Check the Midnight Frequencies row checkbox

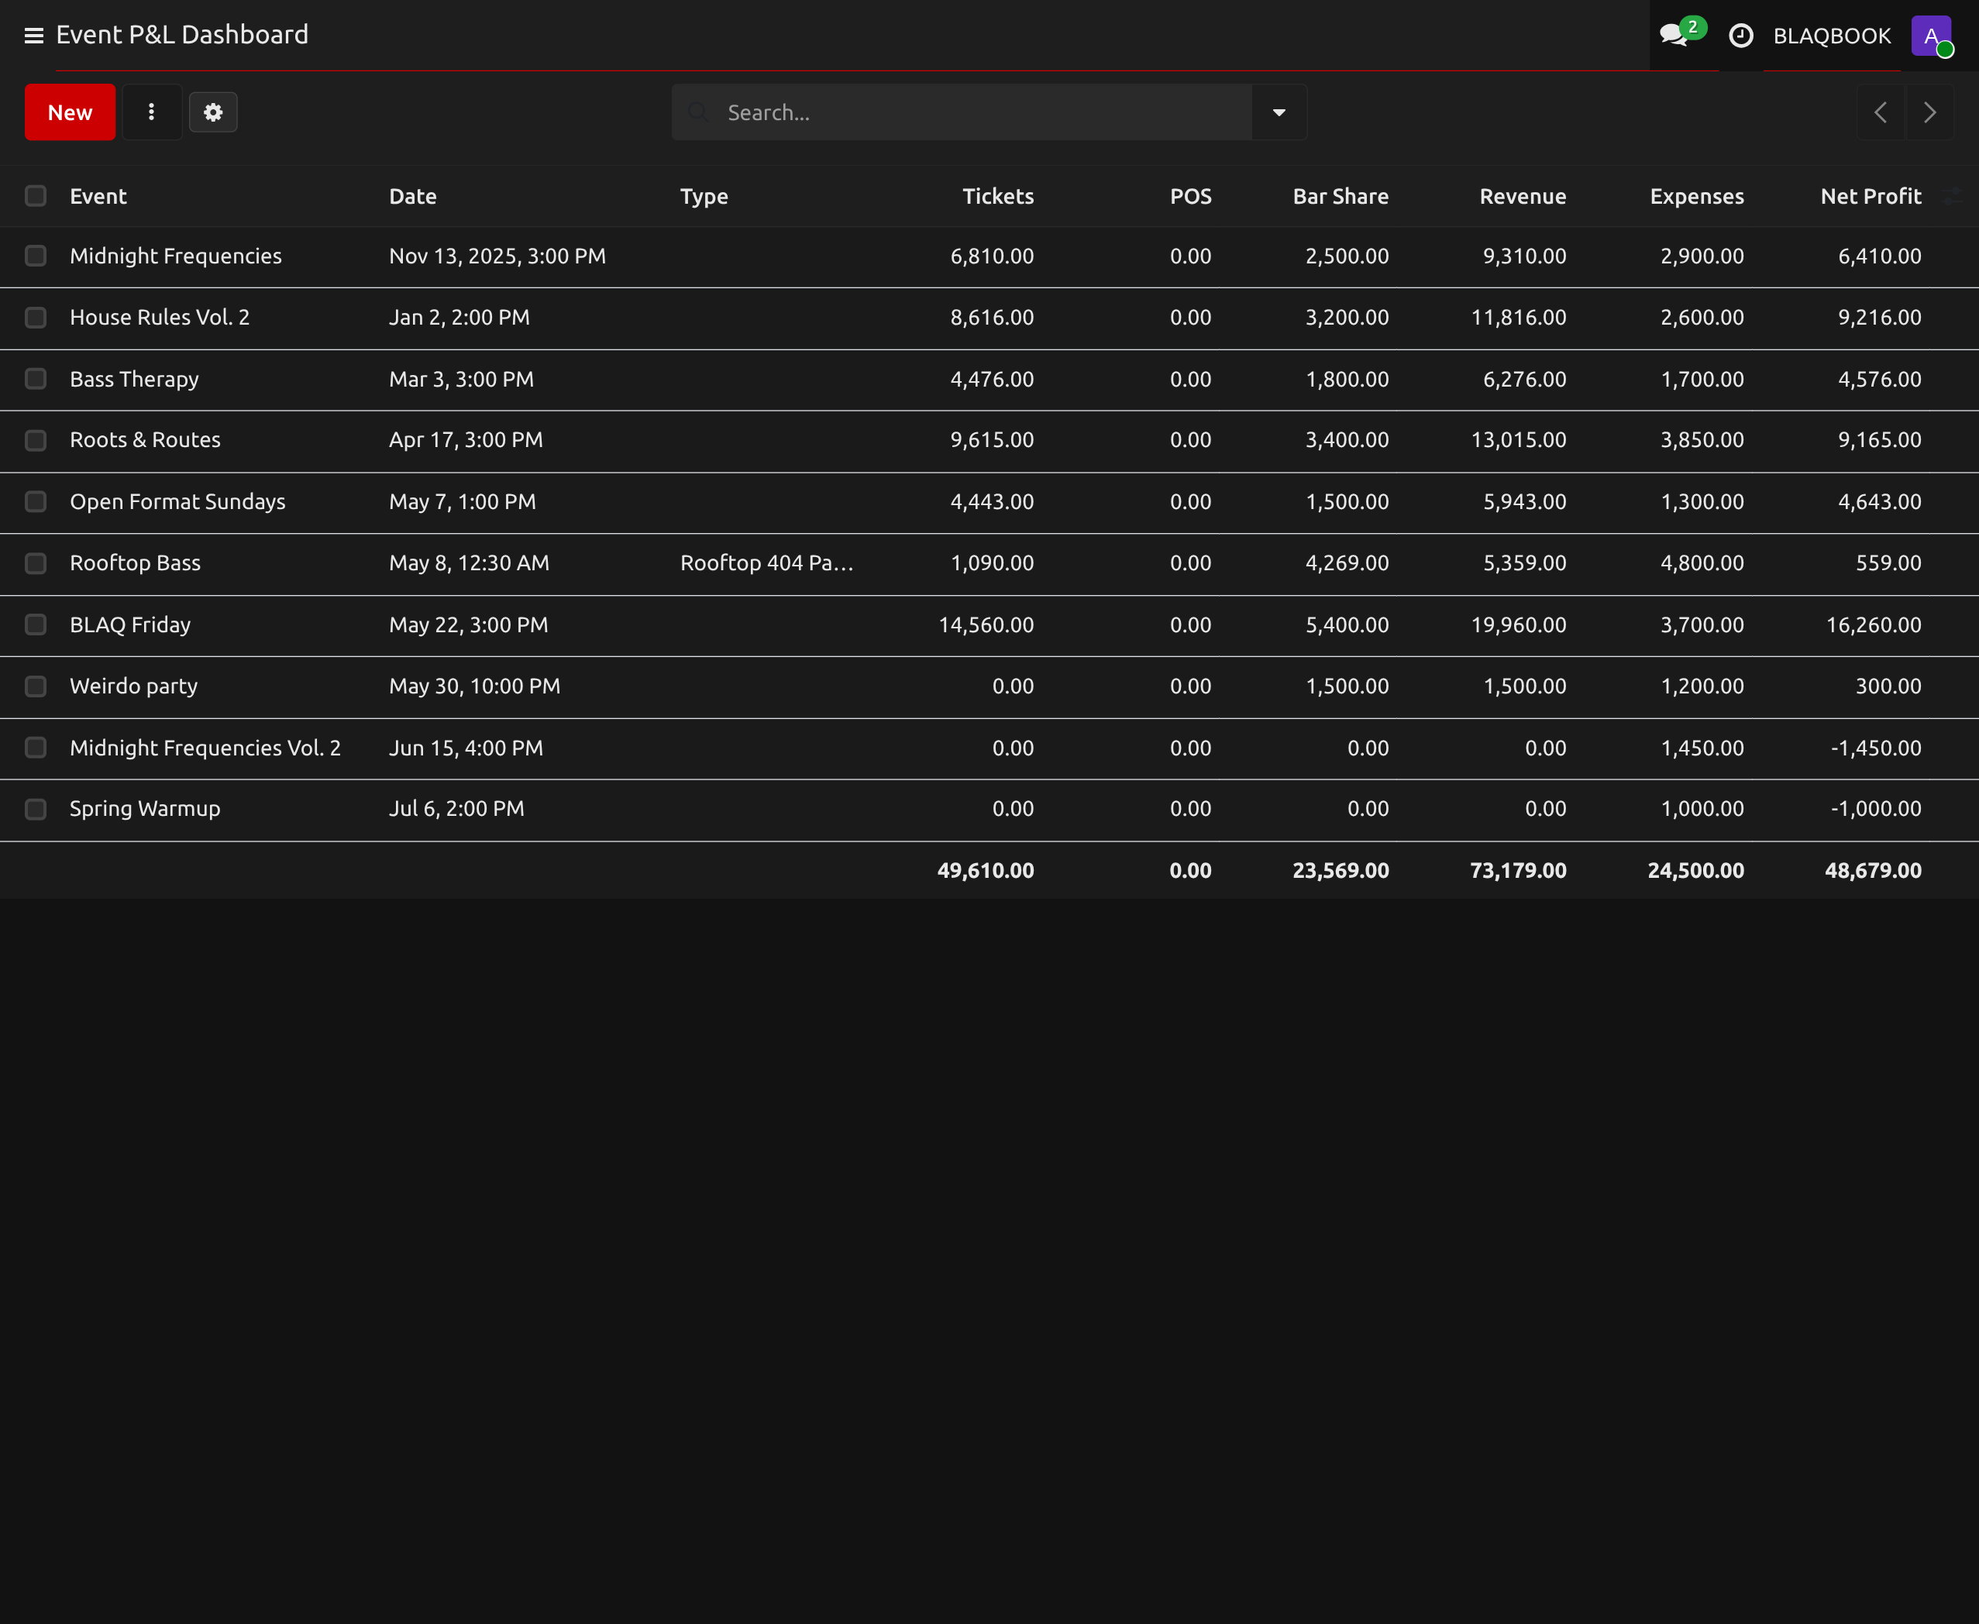[x=36, y=256]
